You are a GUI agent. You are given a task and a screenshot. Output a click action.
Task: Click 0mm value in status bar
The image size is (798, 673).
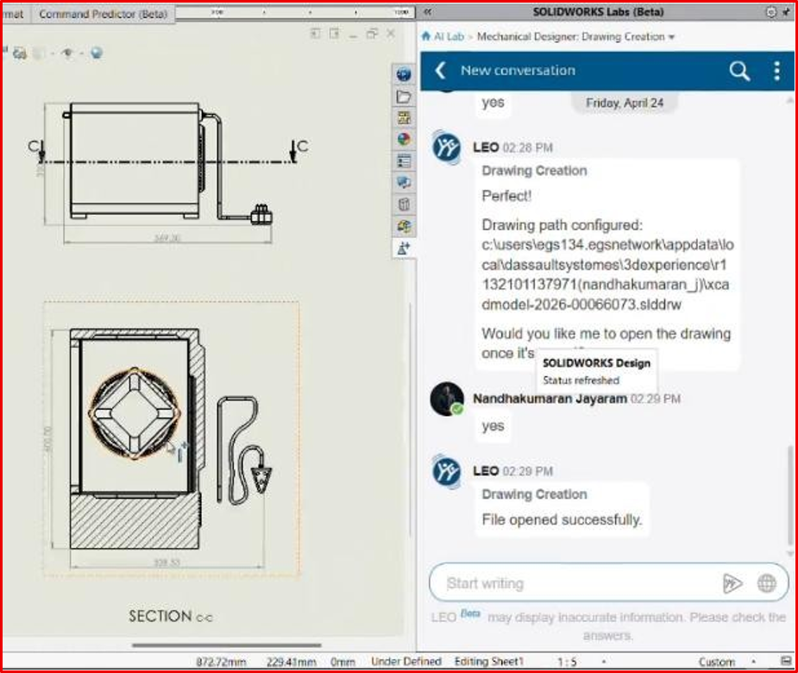[x=342, y=662]
